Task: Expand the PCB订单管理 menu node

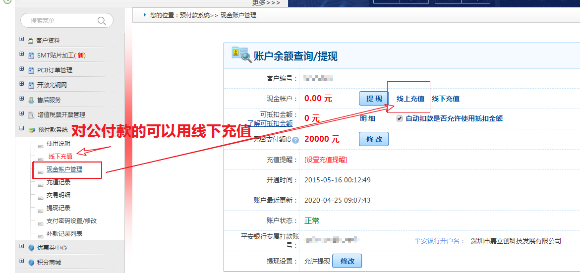Action: tap(21, 69)
